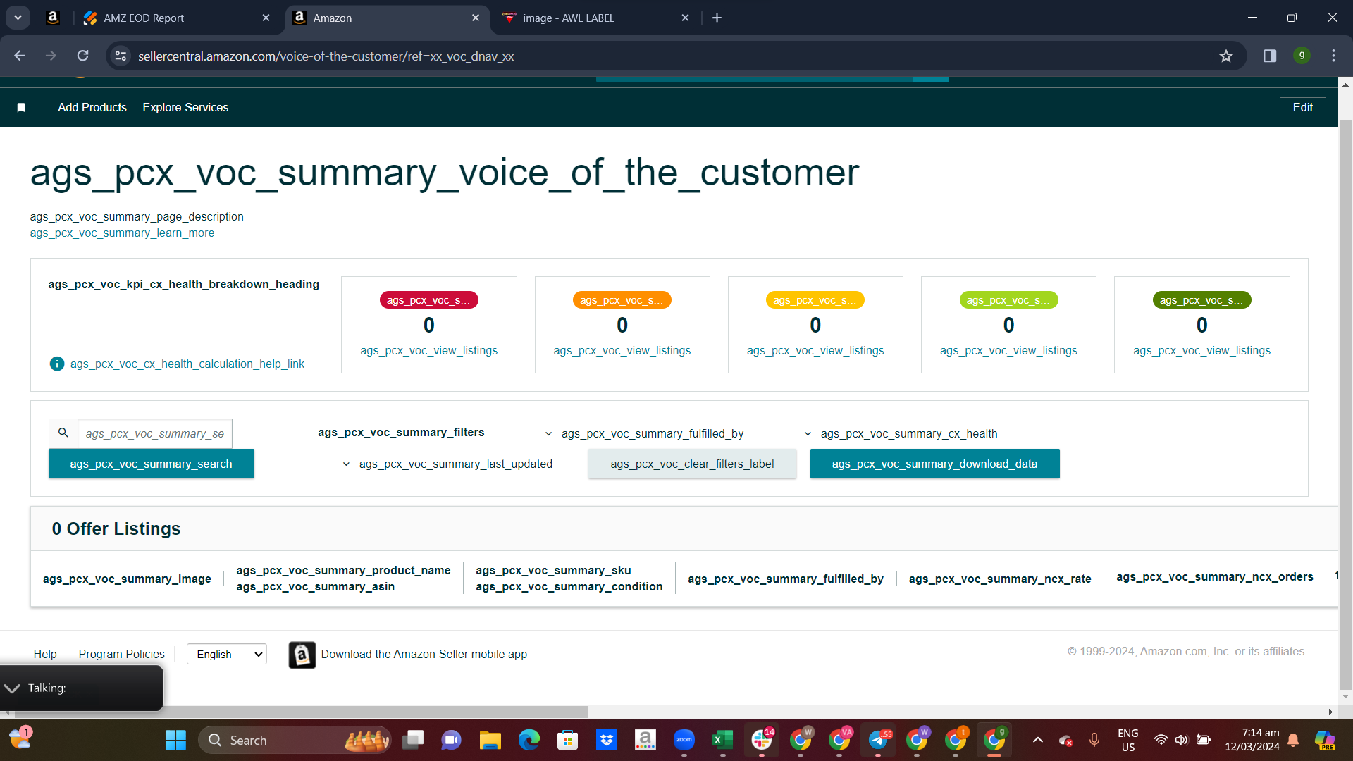Viewport: 1353px width, 761px height.
Task: Select the Amazon browser tab
Action: [x=387, y=18]
